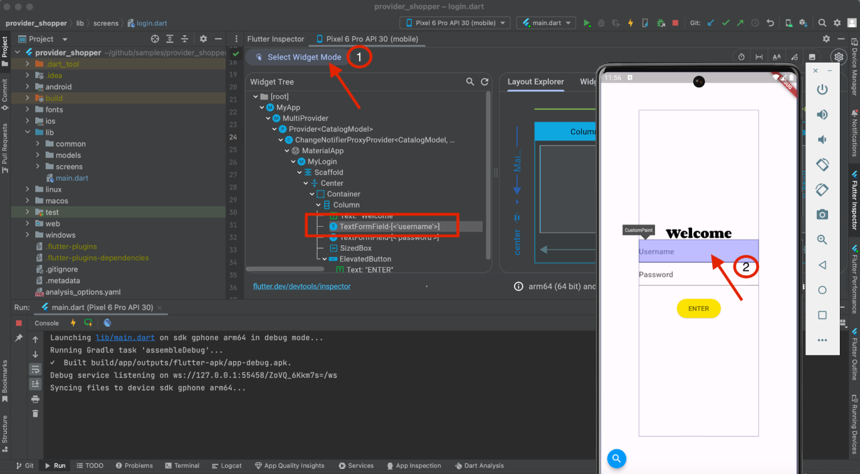The image size is (860, 474).
Task: Toggle slow animations in the inspector toolbar
Action: [741, 57]
